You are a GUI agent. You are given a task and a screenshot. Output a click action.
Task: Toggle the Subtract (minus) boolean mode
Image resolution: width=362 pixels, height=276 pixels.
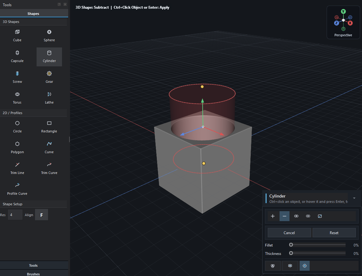285,216
